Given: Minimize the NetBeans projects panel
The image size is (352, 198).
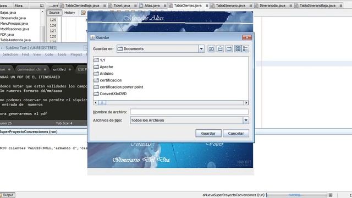Looking at the screenshot, I should pos(42,5).
